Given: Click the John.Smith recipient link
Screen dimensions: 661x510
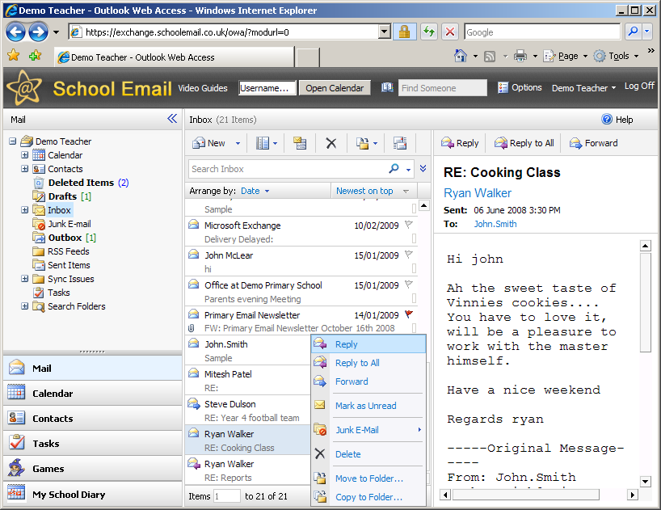Looking at the screenshot, I should tap(495, 224).
